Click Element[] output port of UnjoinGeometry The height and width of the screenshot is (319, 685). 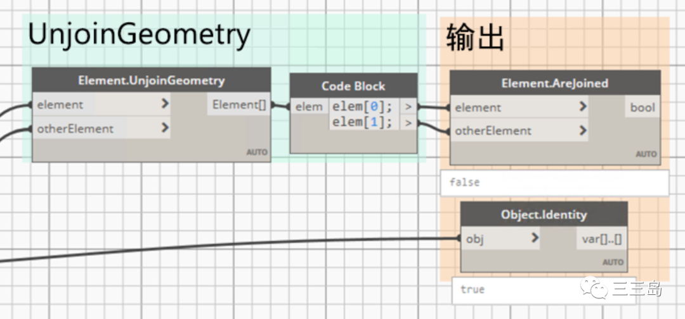click(x=238, y=104)
